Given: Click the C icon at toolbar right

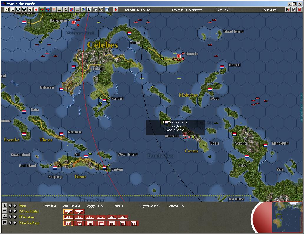Looking at the screenshot, I should click(293, 9).
